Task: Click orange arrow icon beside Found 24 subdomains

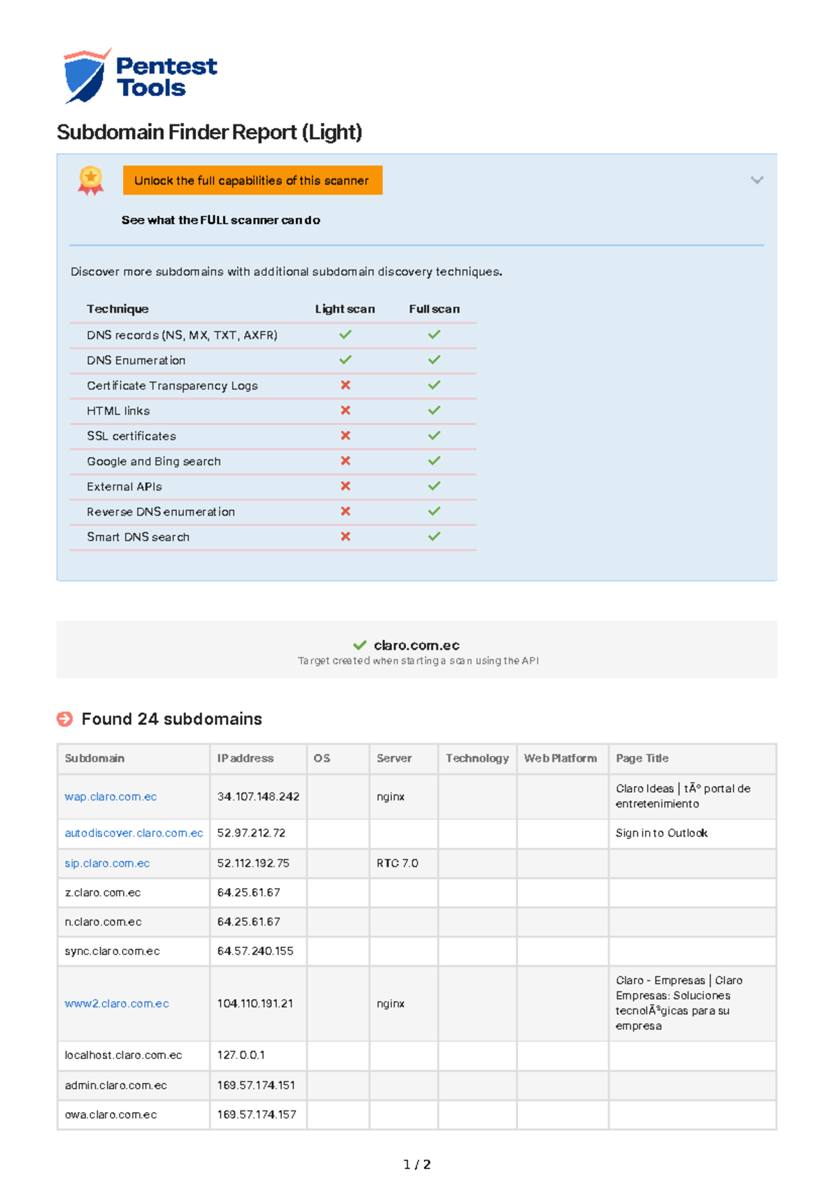Action: [65, 719]
